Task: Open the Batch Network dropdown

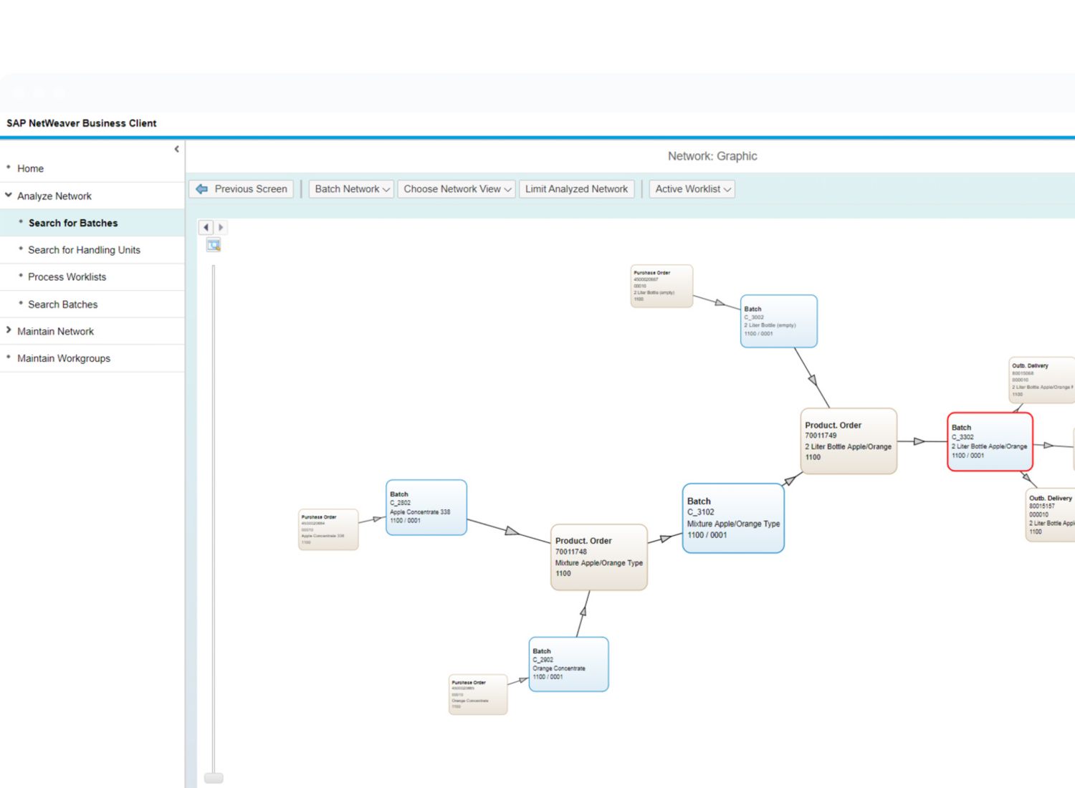Action: (352, 189)
